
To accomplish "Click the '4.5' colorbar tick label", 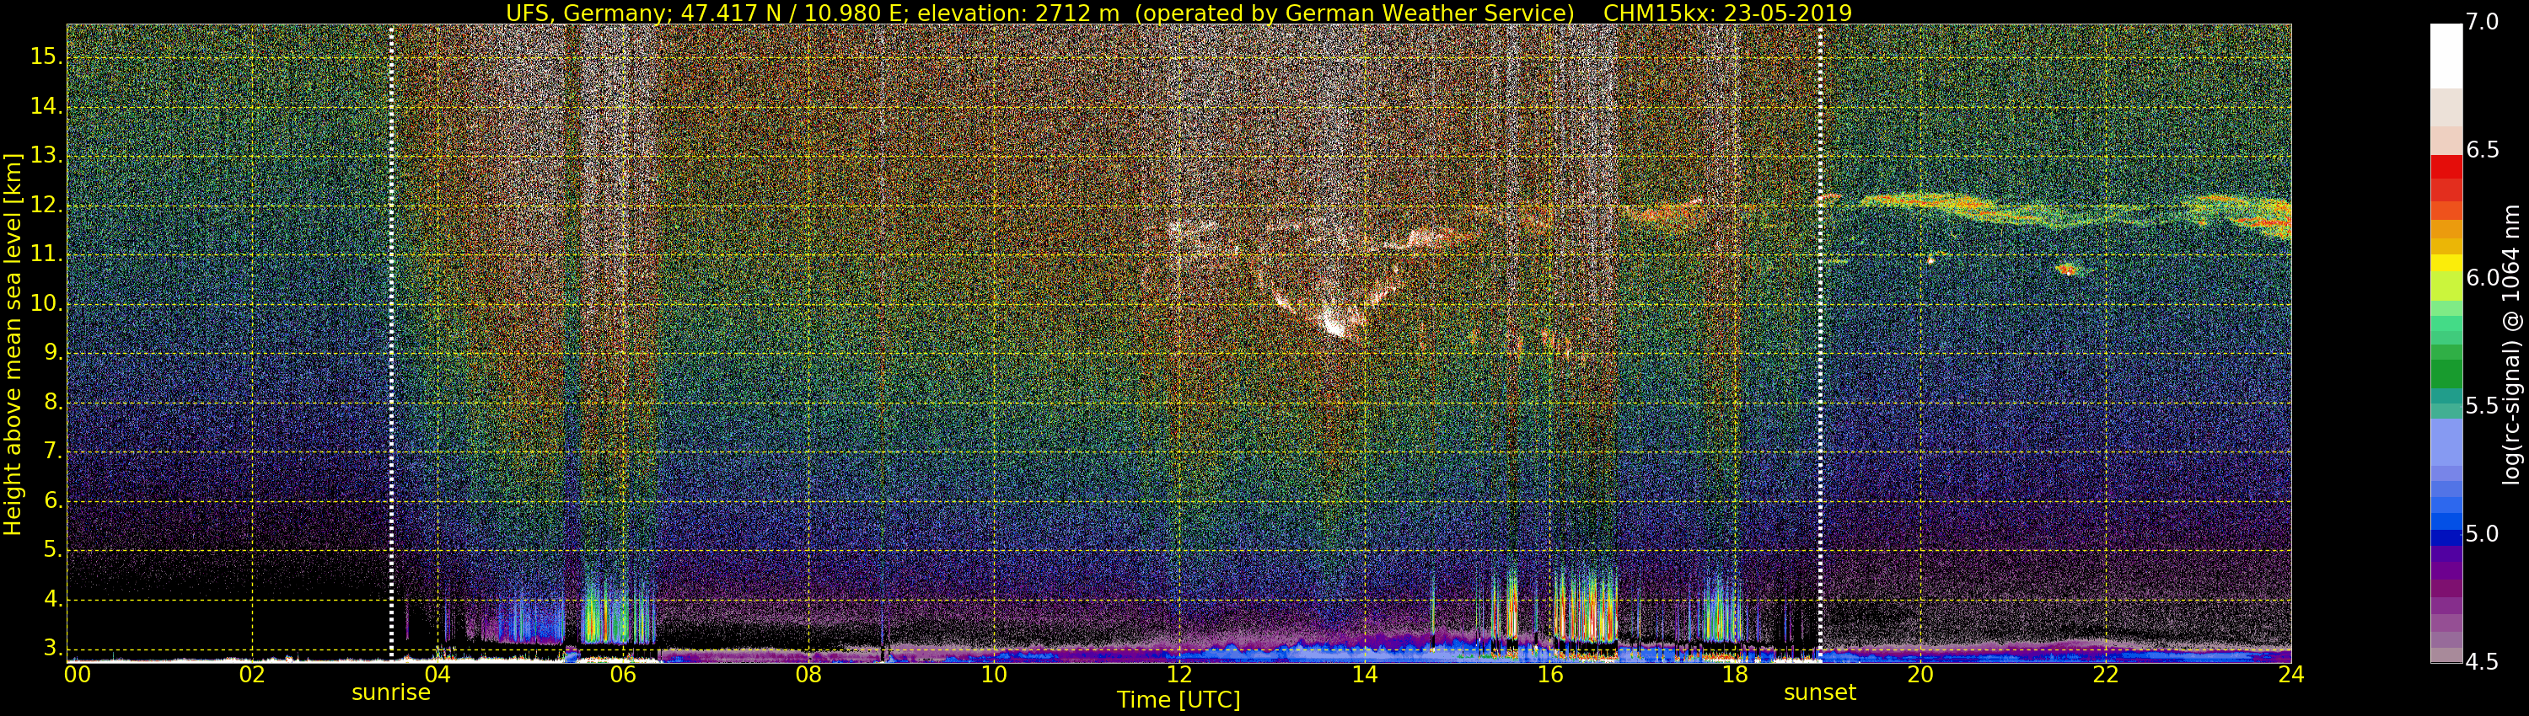I will click(2482, 662).
